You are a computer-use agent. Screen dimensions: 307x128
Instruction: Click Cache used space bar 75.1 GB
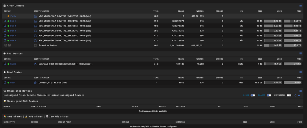tap(273, 64)
